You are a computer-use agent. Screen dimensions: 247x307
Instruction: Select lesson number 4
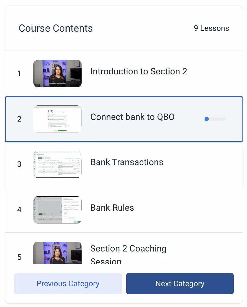click(19, 210)
